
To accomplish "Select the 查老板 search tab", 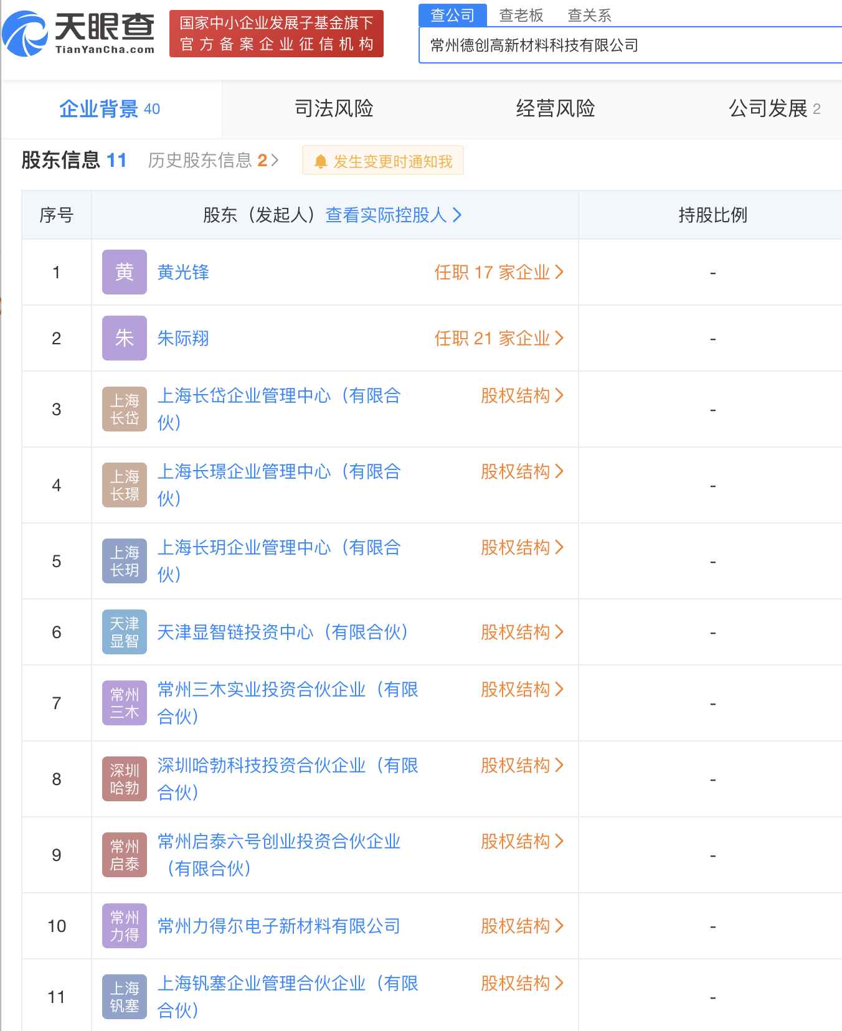I will coord(521,16).
